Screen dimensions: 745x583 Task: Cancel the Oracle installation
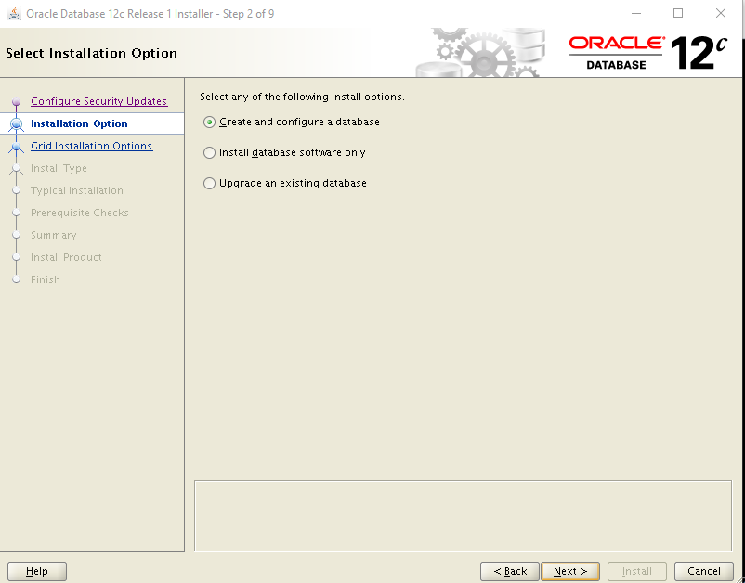point(704,571)
